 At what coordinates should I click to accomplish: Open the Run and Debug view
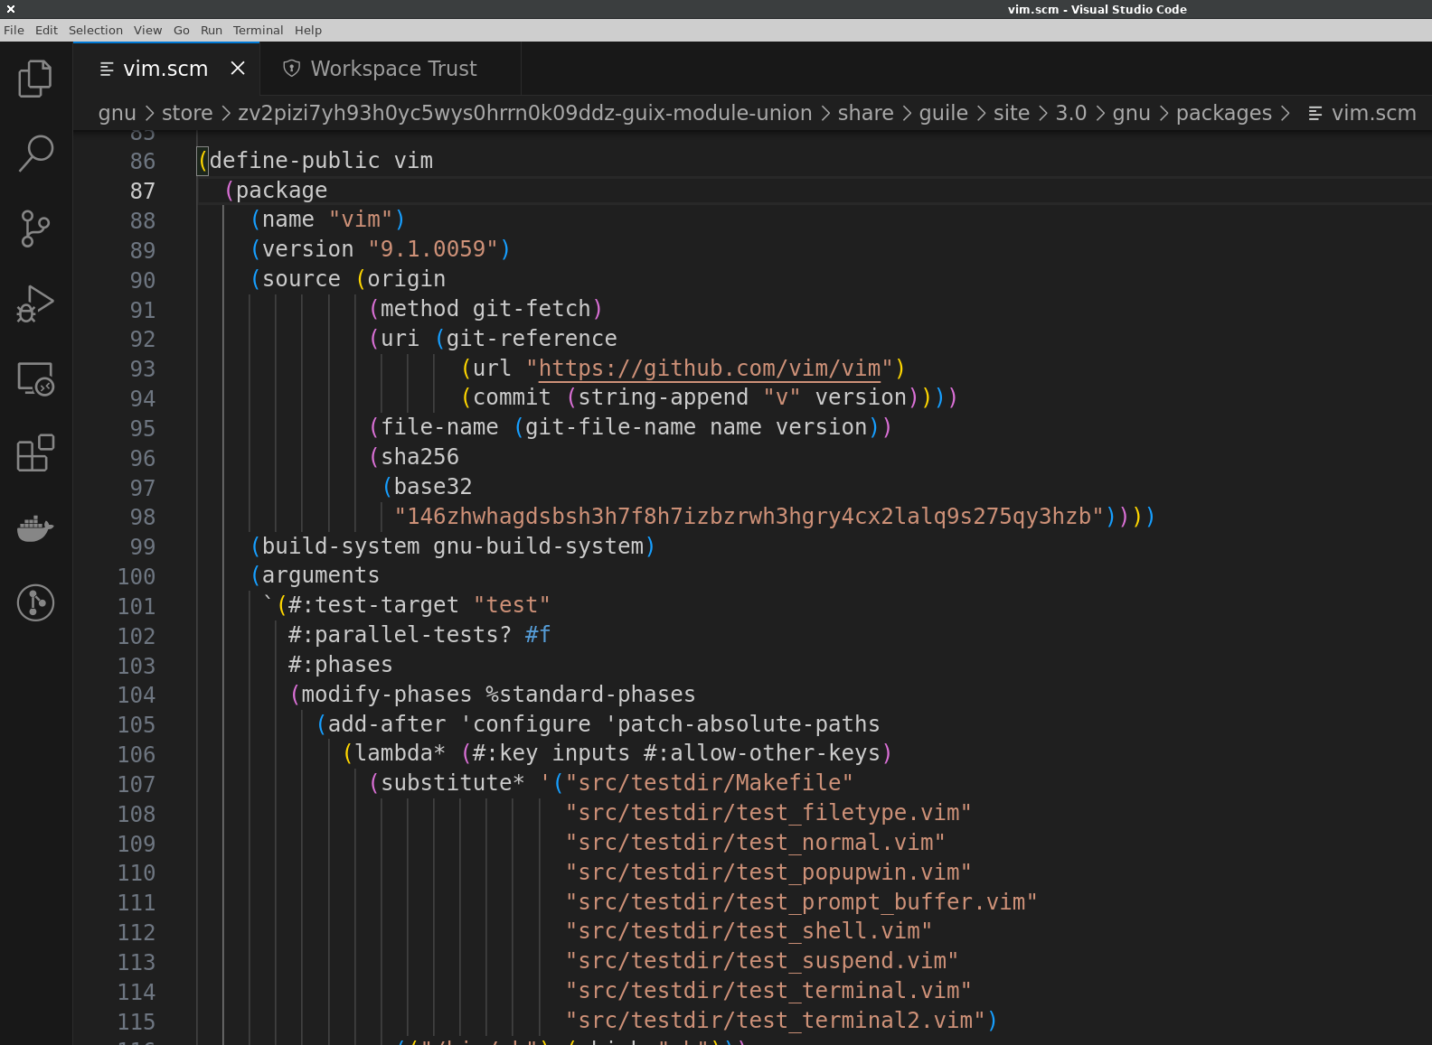pyautogui.click(x=35, y=303)
